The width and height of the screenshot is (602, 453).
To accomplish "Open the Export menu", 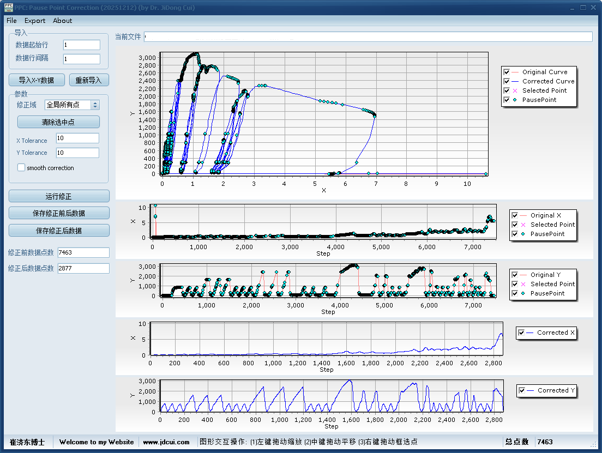I will pos(35,21).
